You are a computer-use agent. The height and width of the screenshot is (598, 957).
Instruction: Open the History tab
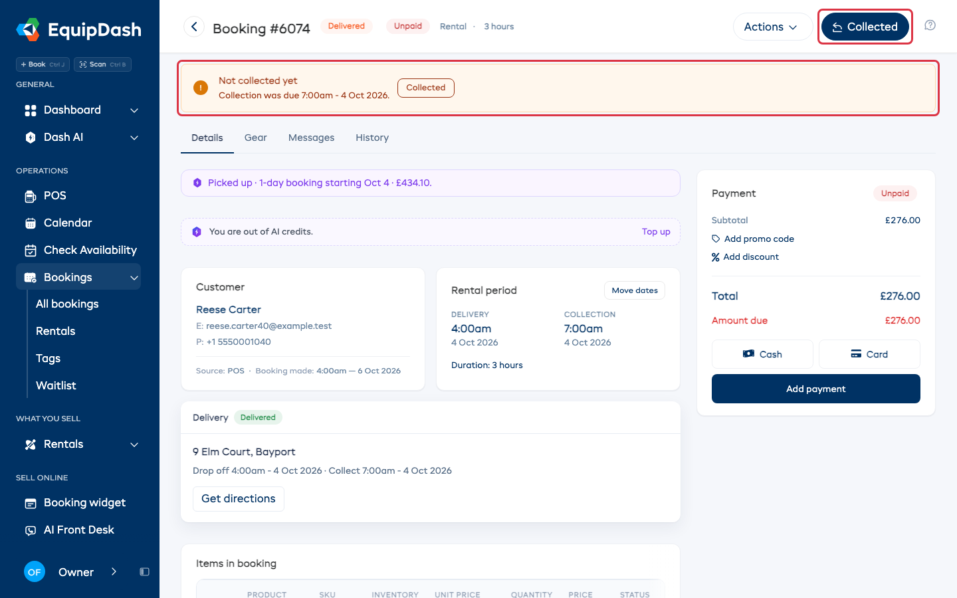pyautogui.click(x=372, y=138)
